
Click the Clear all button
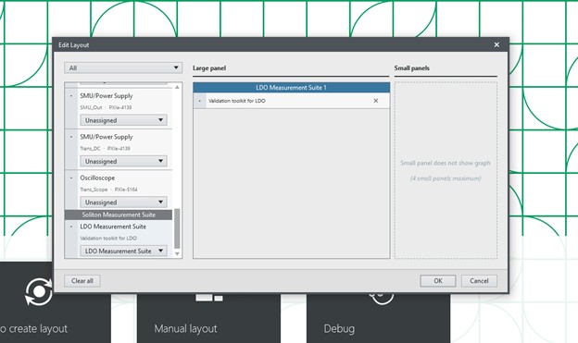[82, 281]
